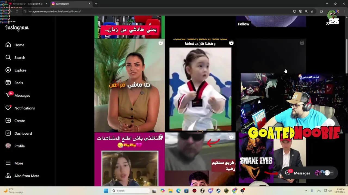Click the Create plus icon
This screenshot has height=195, width=348.
pyautogui.click(x=8, y=121)
